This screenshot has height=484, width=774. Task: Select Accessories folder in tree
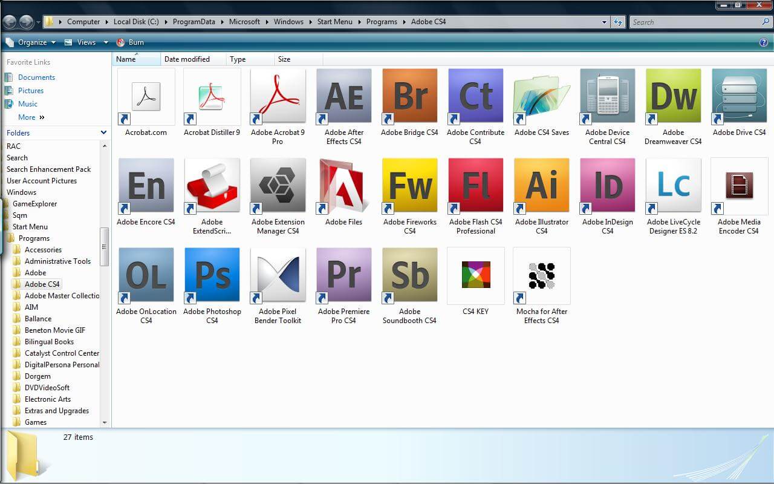point(43,250)
